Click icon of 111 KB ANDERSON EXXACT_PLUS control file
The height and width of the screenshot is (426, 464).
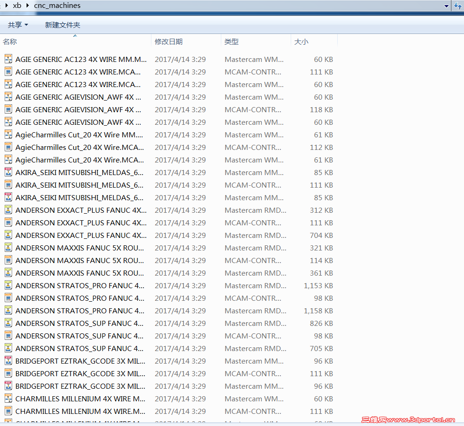point(8,223)
